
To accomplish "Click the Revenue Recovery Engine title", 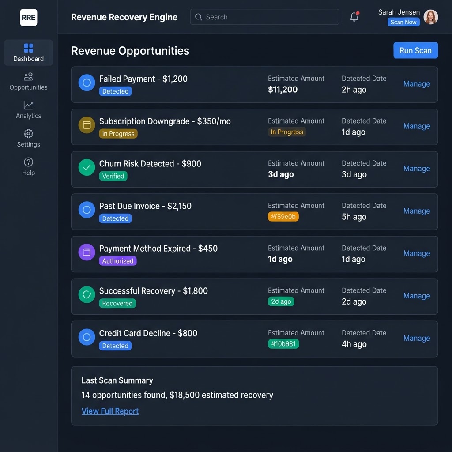I will click(x=124, y=17).
